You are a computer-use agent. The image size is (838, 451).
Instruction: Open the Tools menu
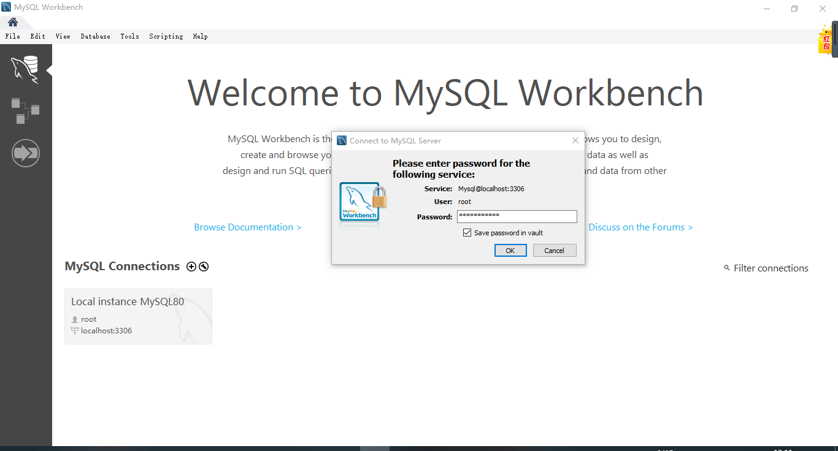(129, 36)
